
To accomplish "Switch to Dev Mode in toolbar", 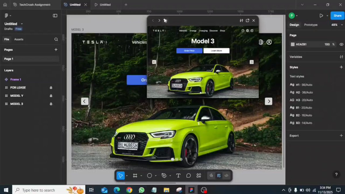I will (227, 176).
